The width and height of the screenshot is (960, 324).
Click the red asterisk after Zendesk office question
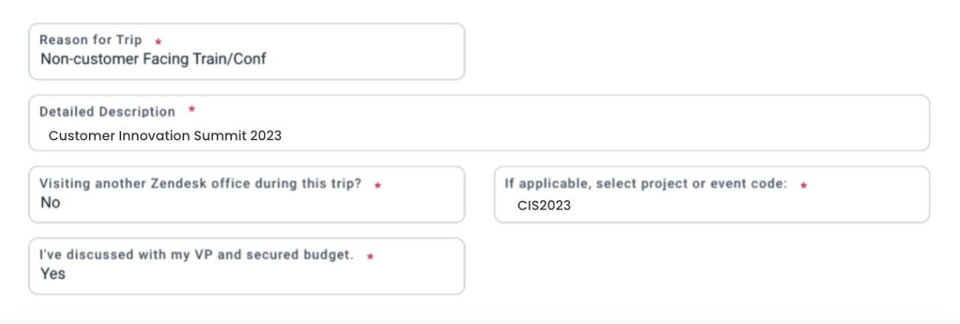pyautogui.click(x=378, y=185)
